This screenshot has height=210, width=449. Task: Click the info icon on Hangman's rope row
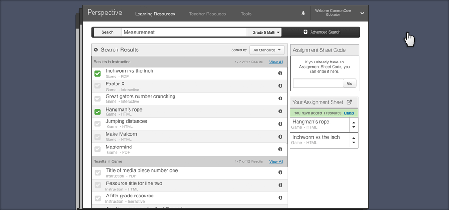click(280, 111)
